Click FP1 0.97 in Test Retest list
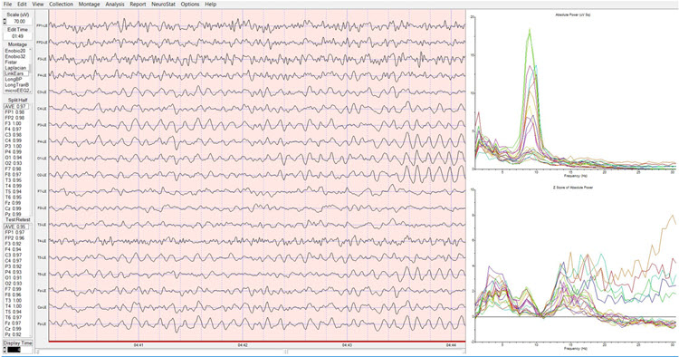 click(x=14, y=233)
